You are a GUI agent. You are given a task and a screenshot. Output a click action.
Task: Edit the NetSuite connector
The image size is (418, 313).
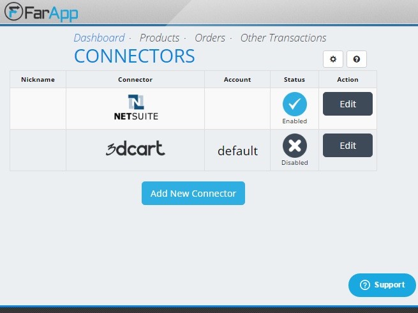point(348,103)
